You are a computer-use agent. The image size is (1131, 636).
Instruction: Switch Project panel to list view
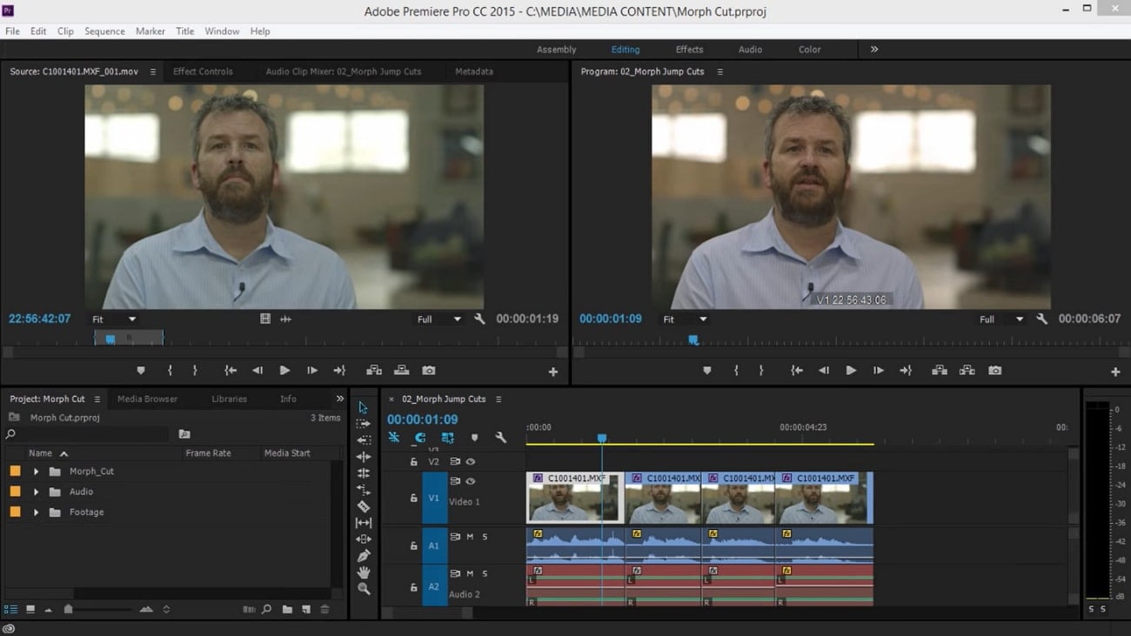[11, 610]
